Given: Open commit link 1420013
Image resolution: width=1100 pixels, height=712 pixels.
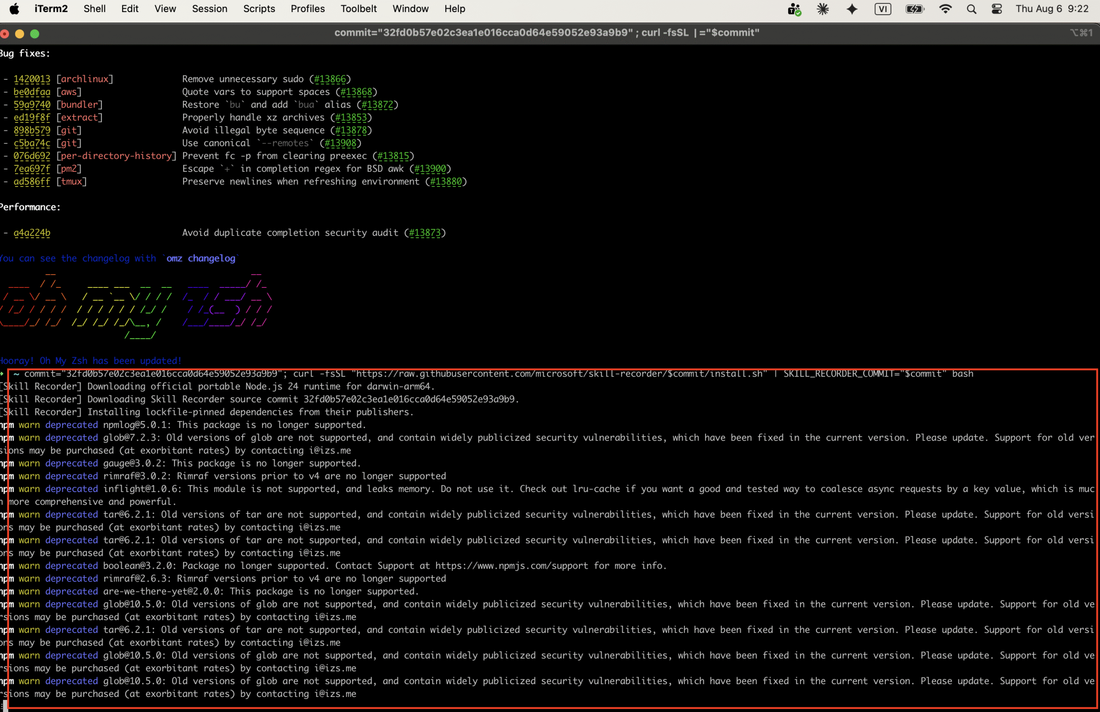Looking at the screenshot, I should point(32,79).
